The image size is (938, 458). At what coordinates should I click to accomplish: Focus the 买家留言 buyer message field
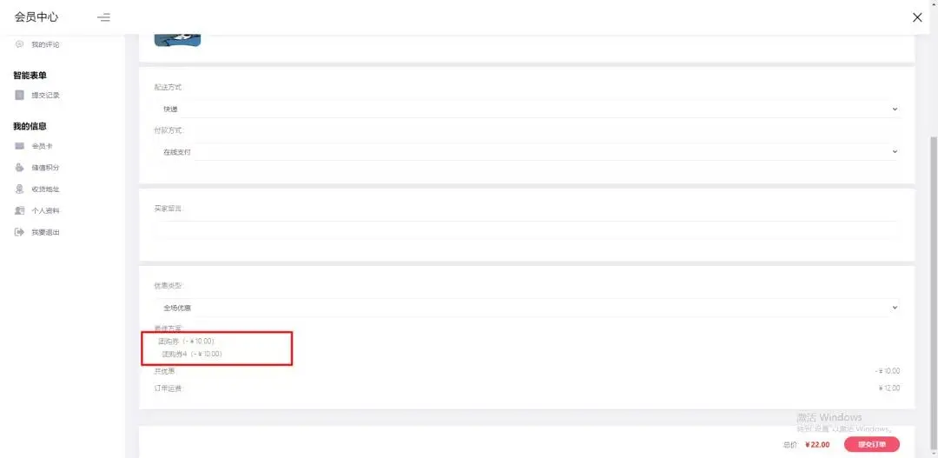click(526, 229)
